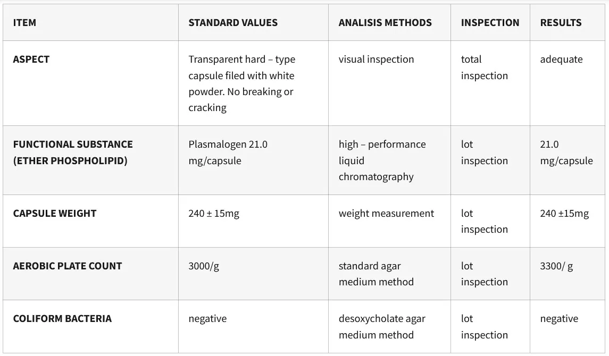Click the 'standard agar medium method' cell
This screenshot has height=356, width=609.
[376, 274]
